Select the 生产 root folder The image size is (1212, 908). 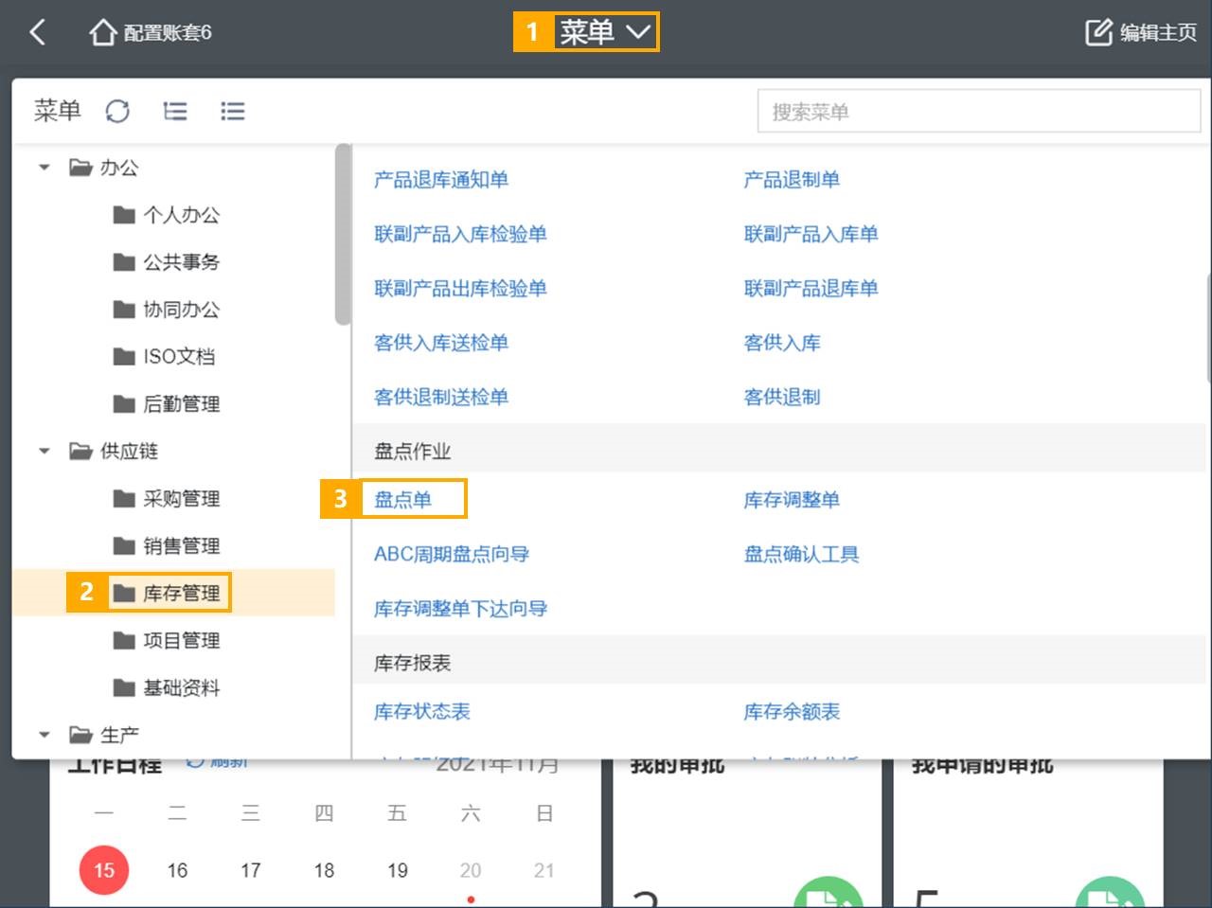click(104, 735)
